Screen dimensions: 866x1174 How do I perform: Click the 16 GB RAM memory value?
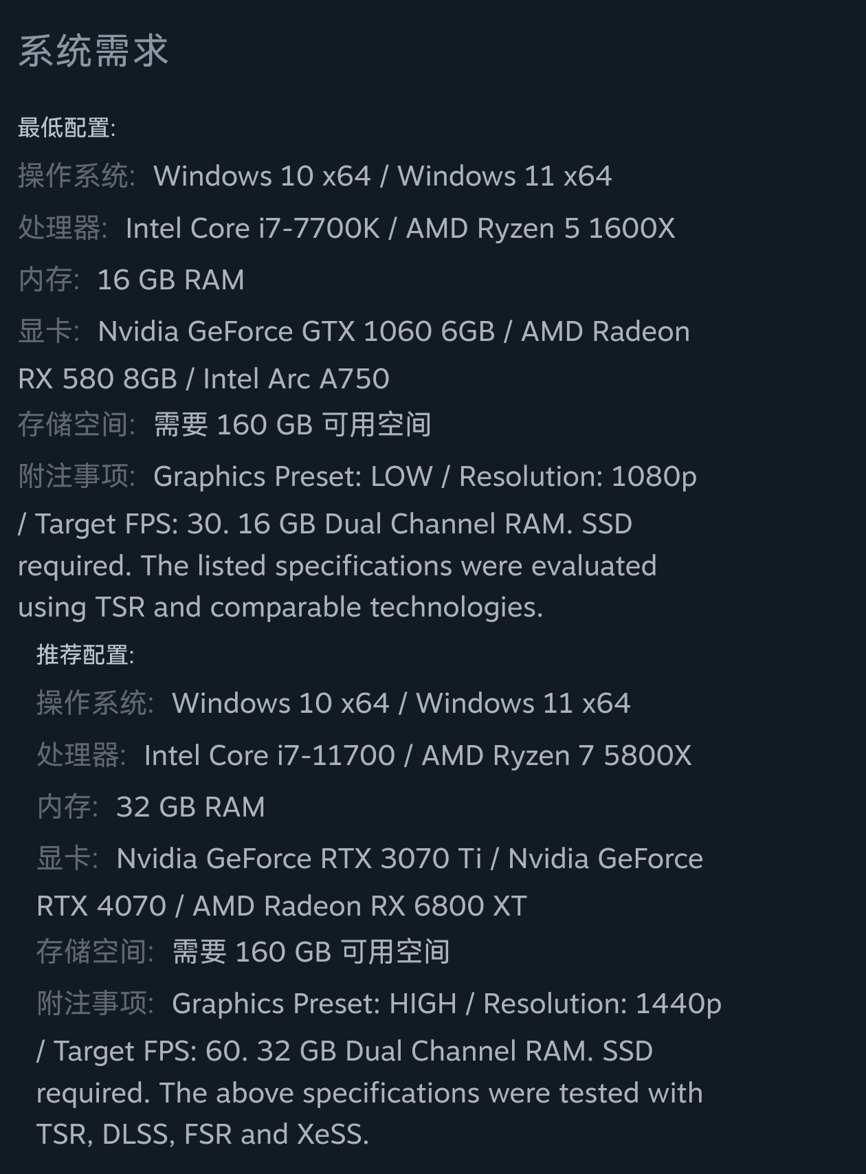[170, 280]
